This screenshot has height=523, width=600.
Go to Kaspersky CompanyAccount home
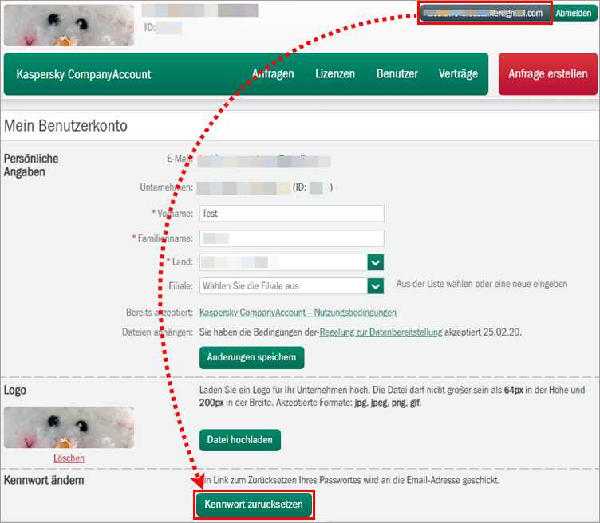click(x=84, y=74)
